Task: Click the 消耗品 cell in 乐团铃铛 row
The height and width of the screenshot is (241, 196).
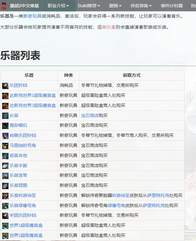Action: [x=66, y=85]
